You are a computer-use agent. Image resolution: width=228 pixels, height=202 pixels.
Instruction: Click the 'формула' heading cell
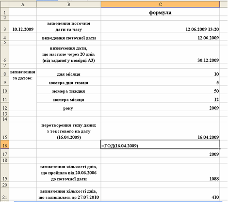[160, 12]
